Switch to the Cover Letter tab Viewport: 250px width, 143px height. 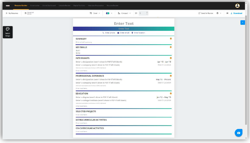[x=35, y=6]
